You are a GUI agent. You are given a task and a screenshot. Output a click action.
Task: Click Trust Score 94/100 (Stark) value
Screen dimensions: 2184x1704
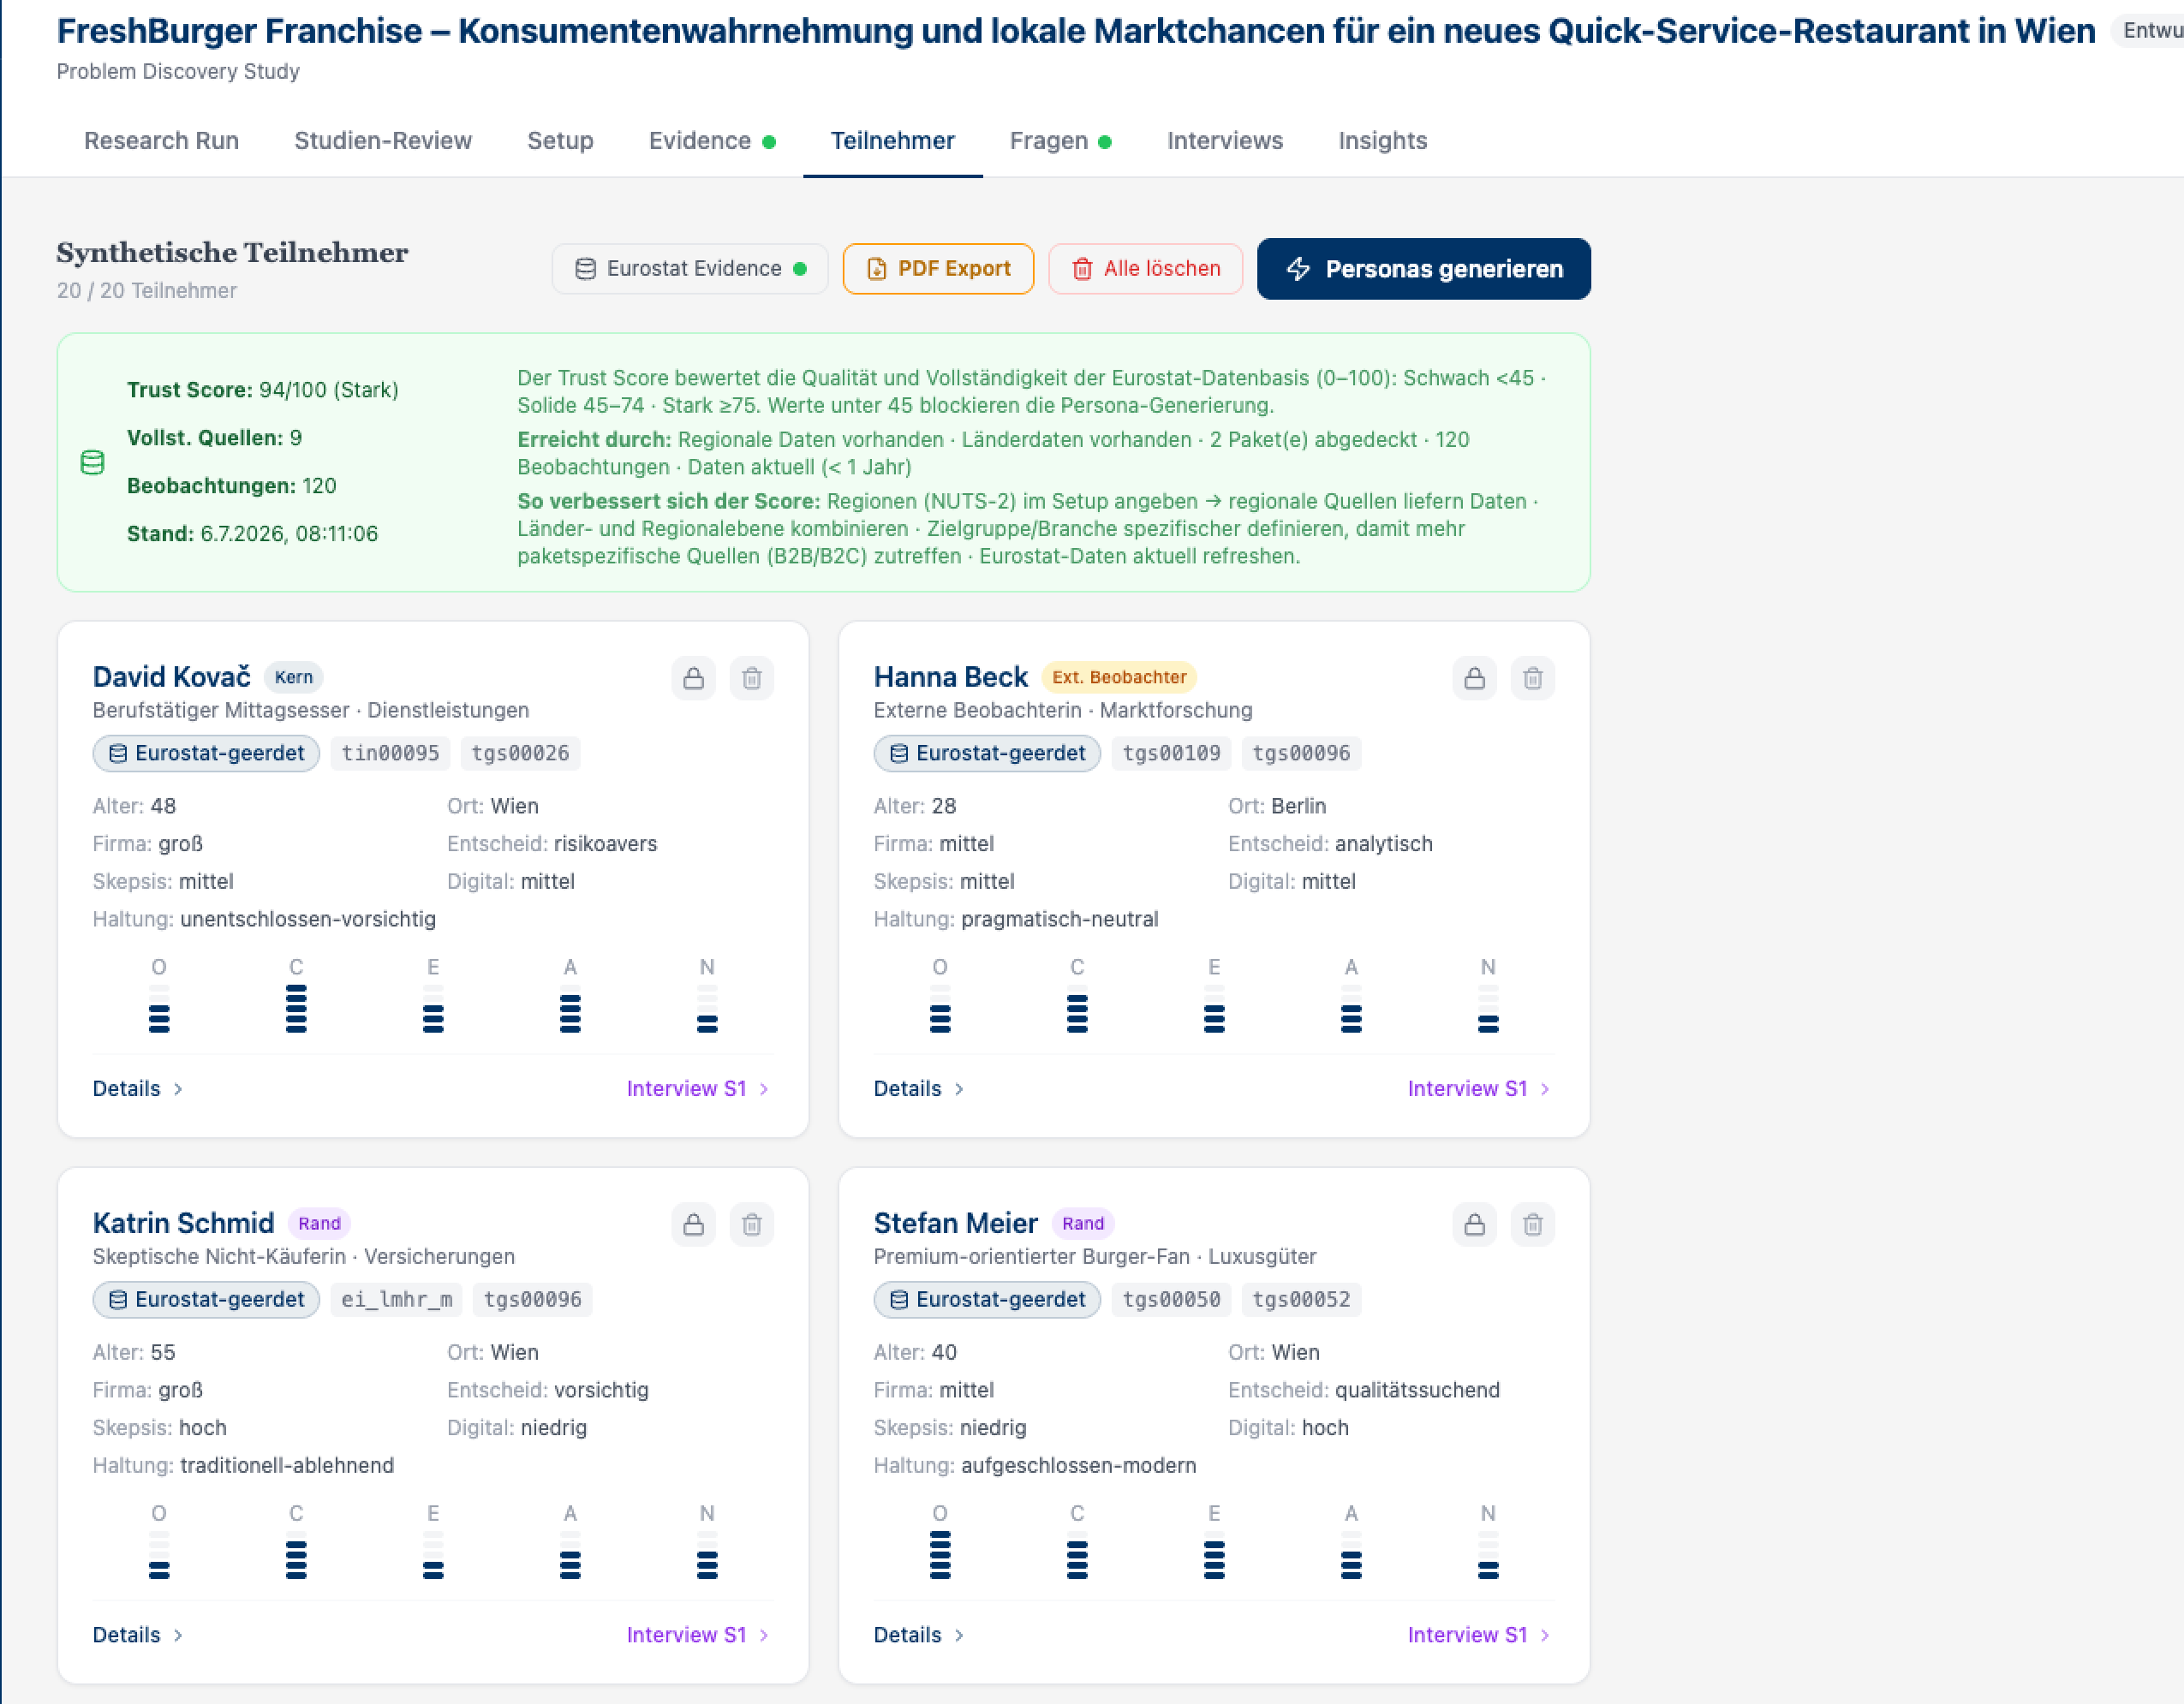[x=329, y=390]
